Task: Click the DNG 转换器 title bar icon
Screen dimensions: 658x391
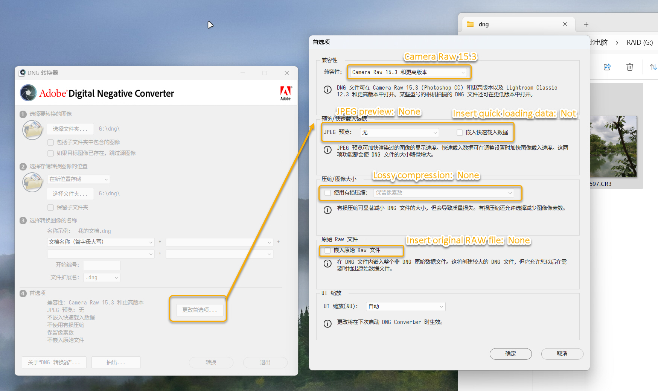Action: (x=23, y=73)
